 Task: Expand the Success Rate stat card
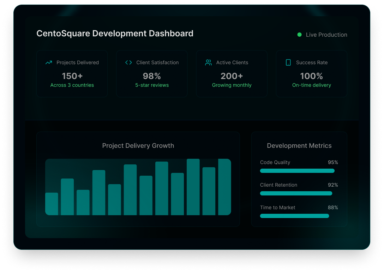point(311,73)
